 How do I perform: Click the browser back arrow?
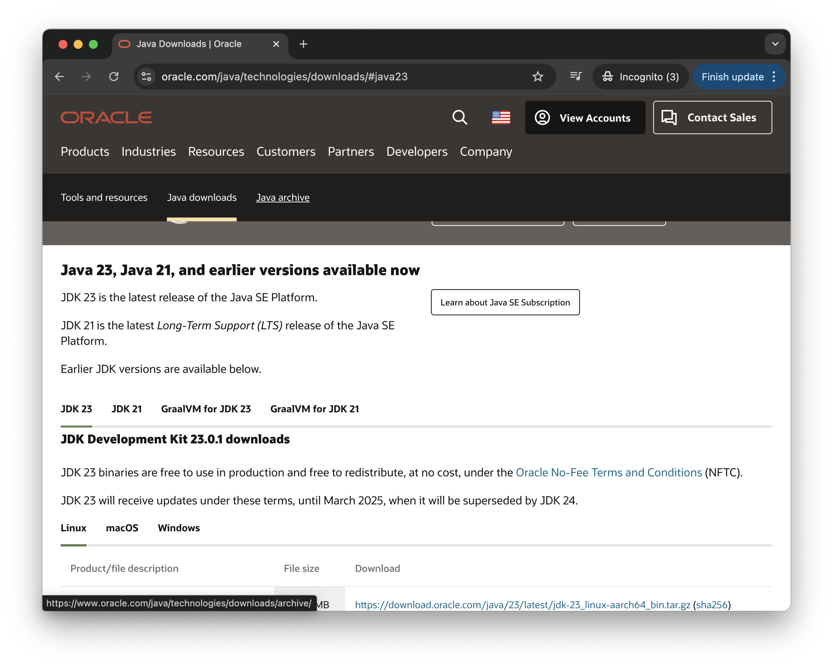point(59,77)
